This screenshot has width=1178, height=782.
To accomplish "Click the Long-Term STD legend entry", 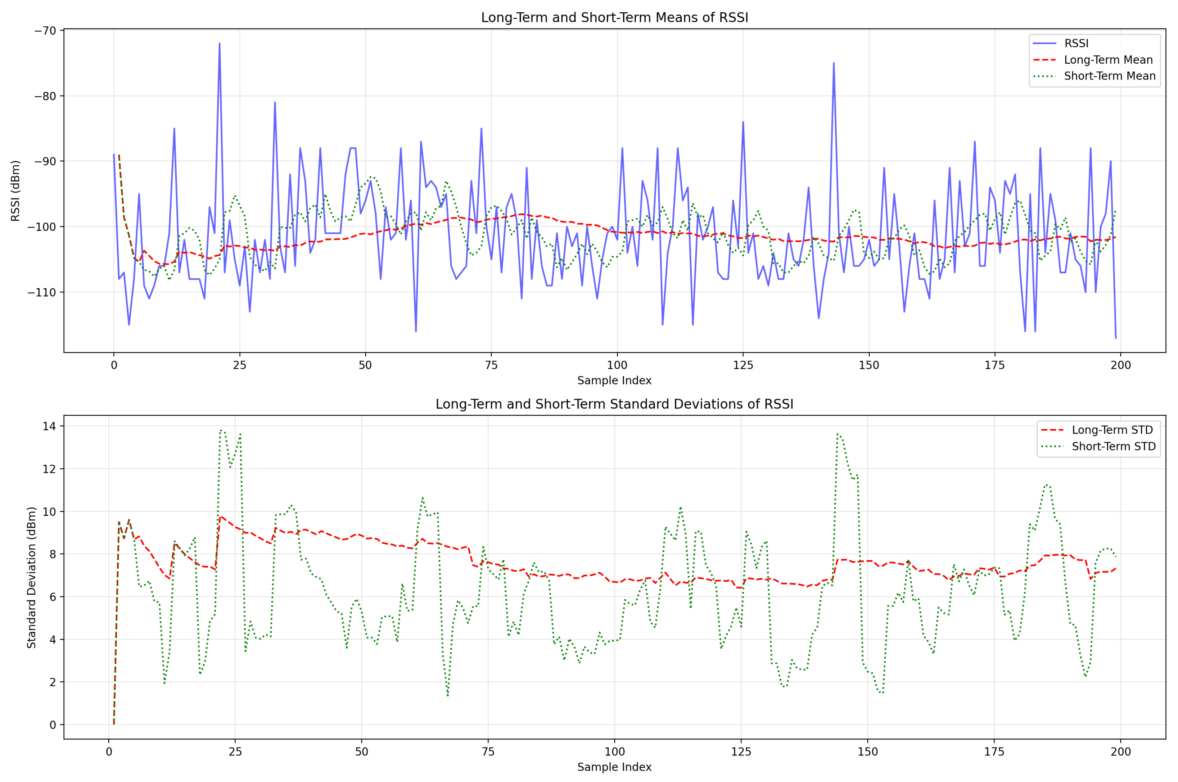I will click(x=1112, y=430).
